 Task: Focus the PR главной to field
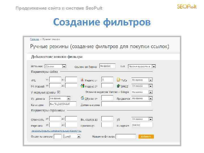point(71,86)
